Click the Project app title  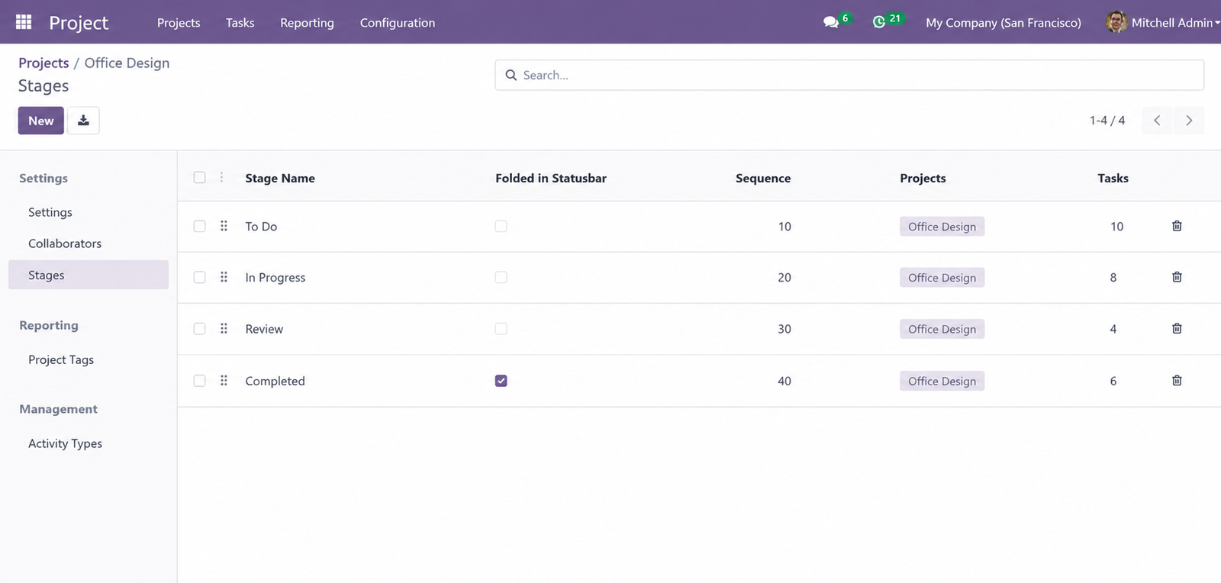[79, 23]
